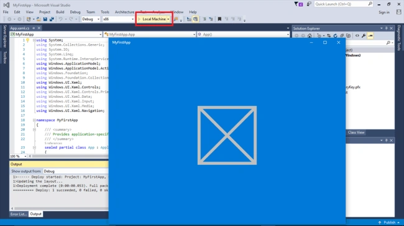Screen dimensions: 404x226
Task: Click the Pending Changes Filter icon
Action: point(319,36)
